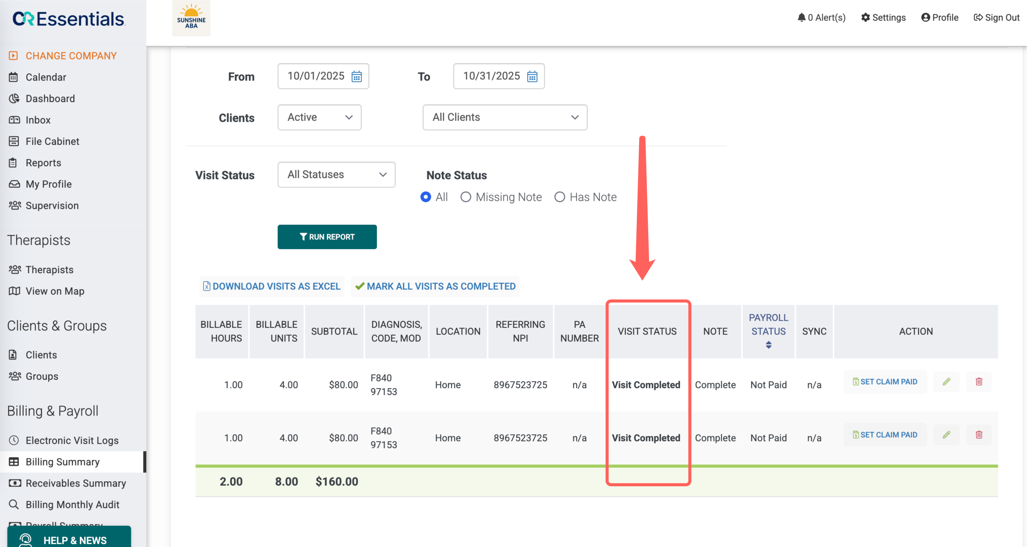Click the Sign Out icon
Screen dimensions: 1027x547
tap(978, 18)
